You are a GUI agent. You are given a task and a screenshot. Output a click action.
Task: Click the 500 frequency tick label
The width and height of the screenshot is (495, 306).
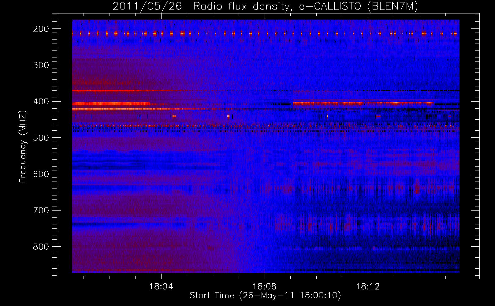click(41, 138)
